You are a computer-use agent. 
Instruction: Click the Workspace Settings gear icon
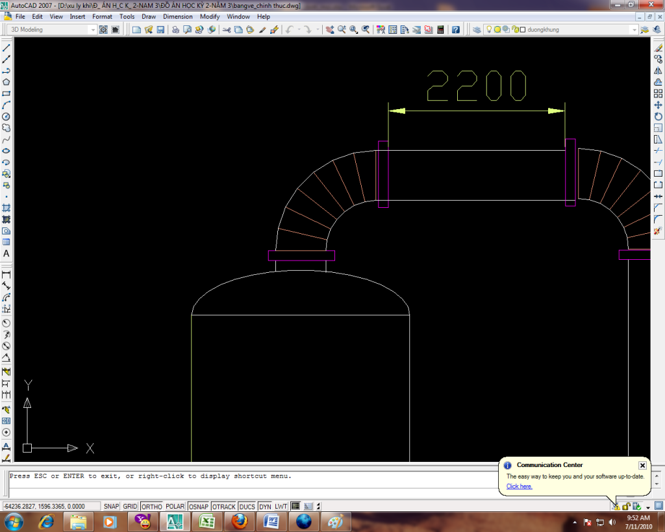coord(103,30)
